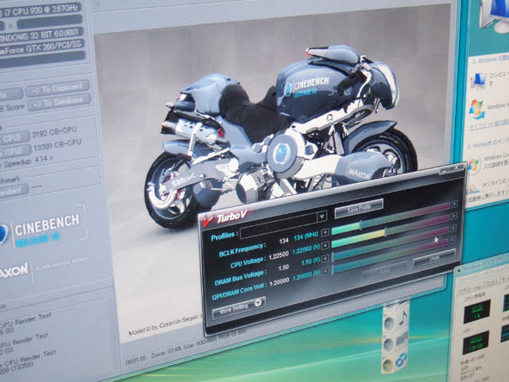Click the Windows Live icon in Welcome Center
Image resolution: width=509 pixels, height=382 pixels.
click(x=473, y=165)
